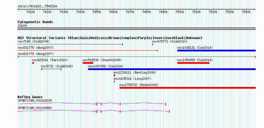Select the esv2759732 red loss bar
This screenshot has height=128, width=264.
(x=187, y=88)
